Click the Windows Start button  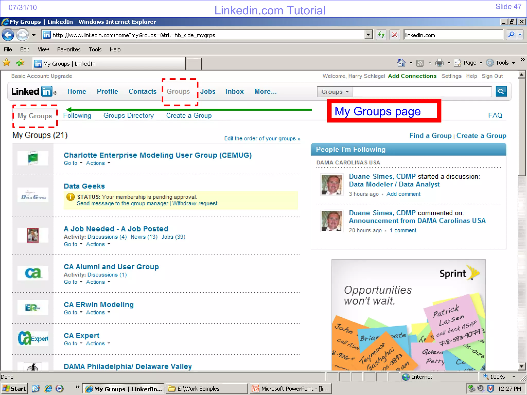14,388
